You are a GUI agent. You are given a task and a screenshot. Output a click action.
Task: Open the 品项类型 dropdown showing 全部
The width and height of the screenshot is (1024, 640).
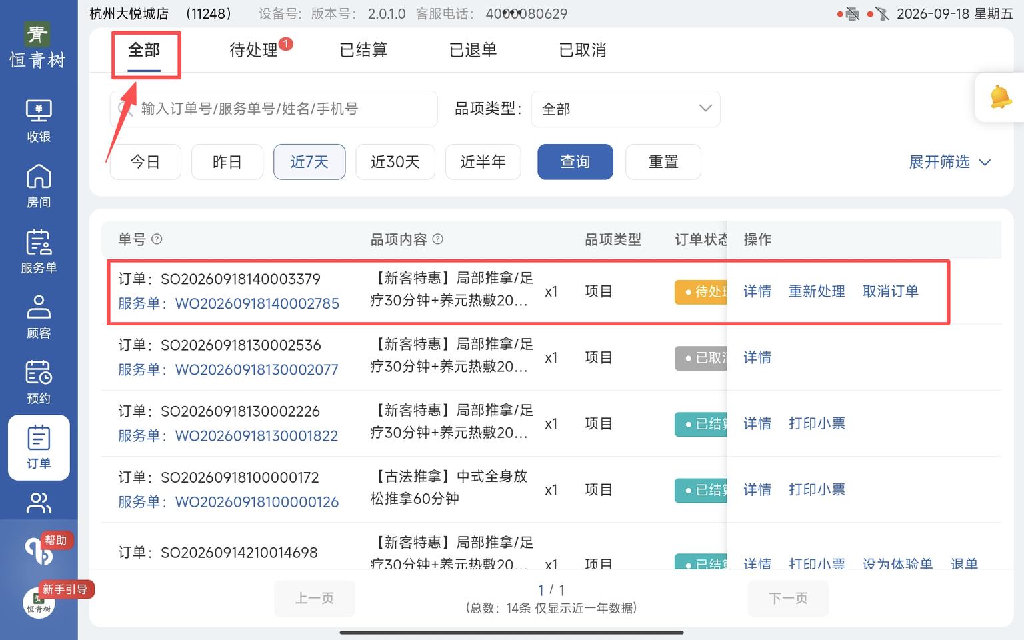(625, 109)
